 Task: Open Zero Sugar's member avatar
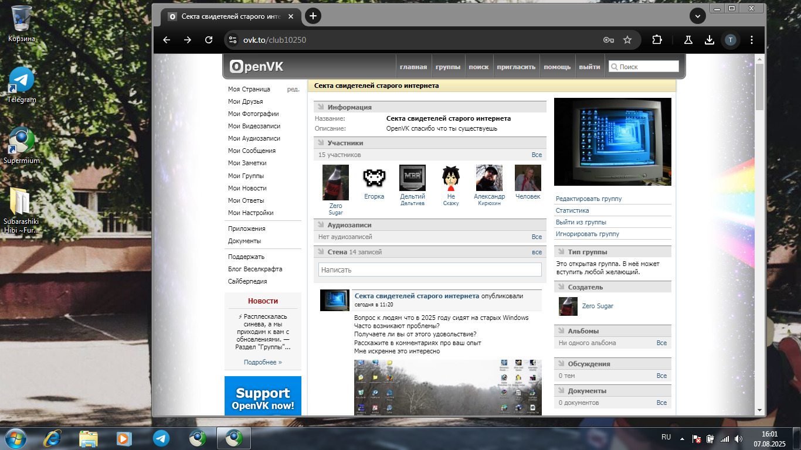335,183
